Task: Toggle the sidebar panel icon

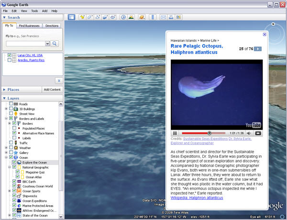Action: pyautogui.click(x=71, y=17)
